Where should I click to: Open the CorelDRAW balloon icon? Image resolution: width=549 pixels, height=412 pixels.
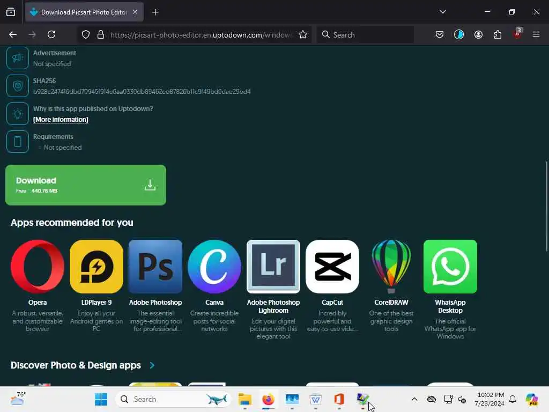pyautogui.click(x=391, y=267)
